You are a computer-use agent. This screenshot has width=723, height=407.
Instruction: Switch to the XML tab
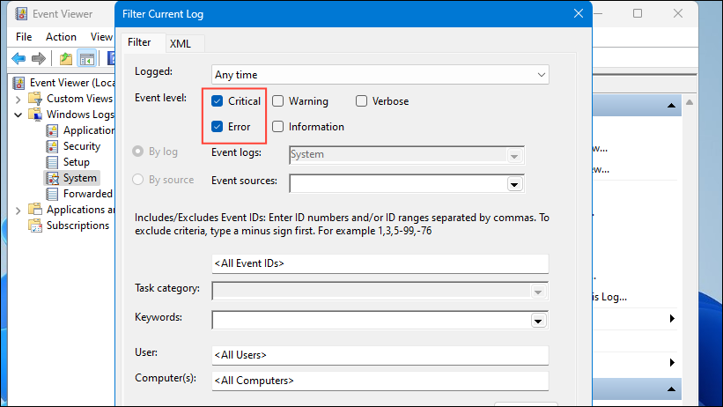(181, 44)
